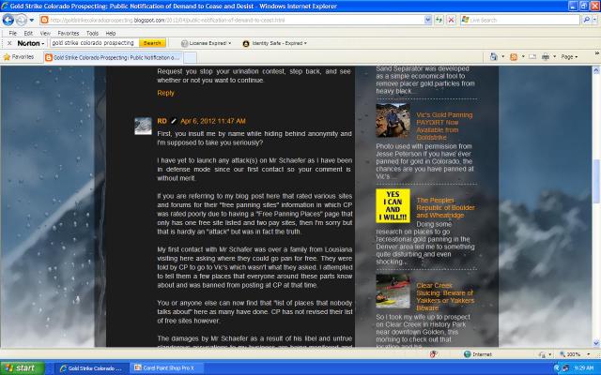Viewport: 601px width, 375px height.
Task: Open search provider options dropdown arrow
Action: [595, 20]
